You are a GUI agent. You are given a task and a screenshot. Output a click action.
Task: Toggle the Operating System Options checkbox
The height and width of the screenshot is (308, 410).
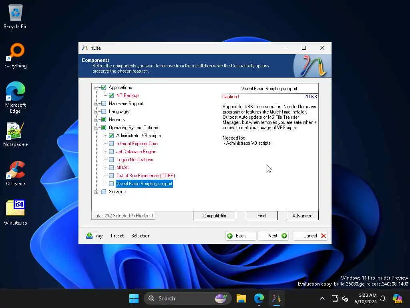click(x=104, y=128)
